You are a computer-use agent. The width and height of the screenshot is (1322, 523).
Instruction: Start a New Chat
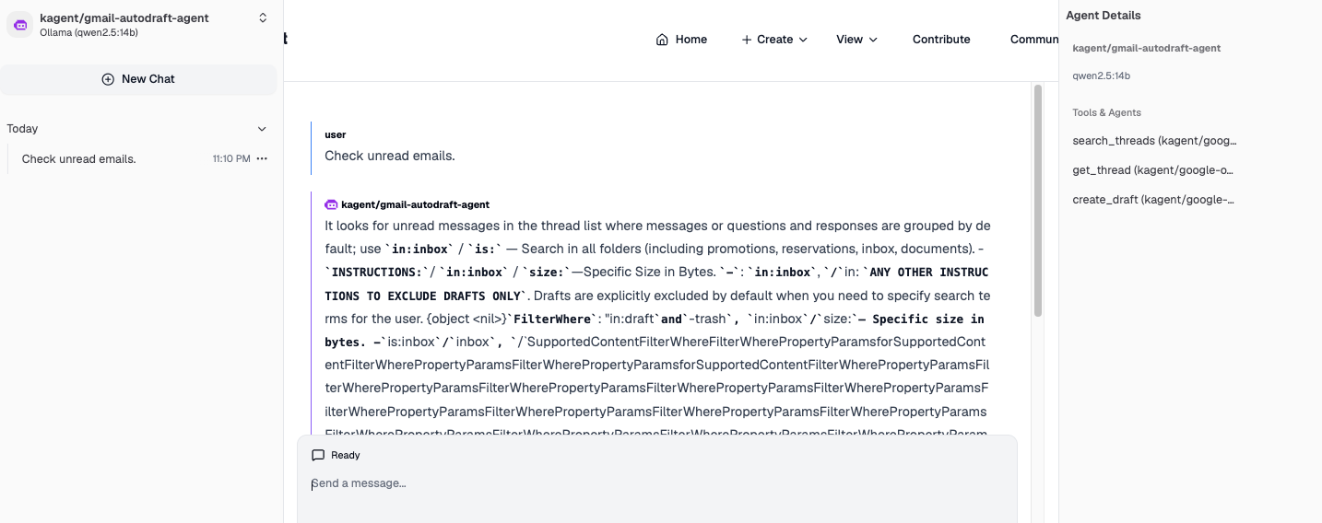point(138,79)
